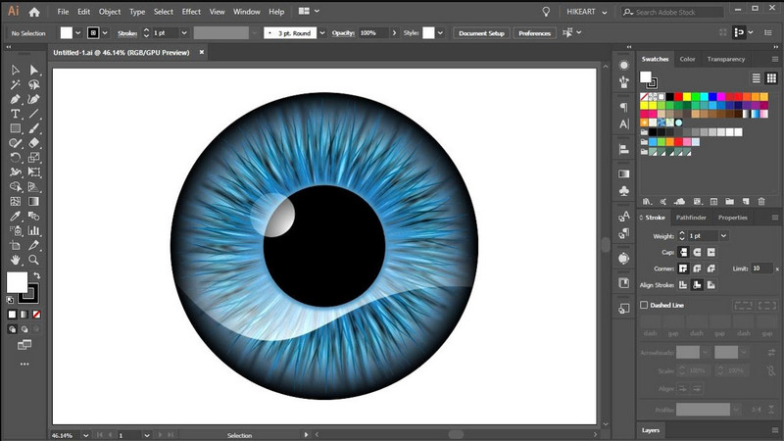The height and width of the screenshot is (441, 784).
Task: Click the Document Setup button
Action: 481,32
